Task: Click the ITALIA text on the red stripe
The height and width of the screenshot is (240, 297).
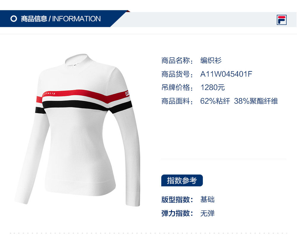Action: coord(49,94)
